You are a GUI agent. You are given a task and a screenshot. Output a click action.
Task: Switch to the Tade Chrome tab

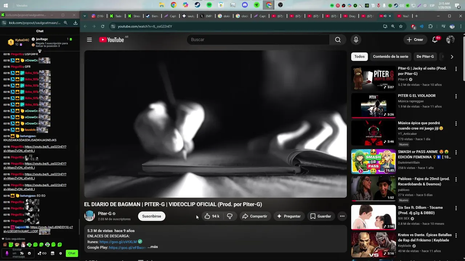(x=116, y=16)
